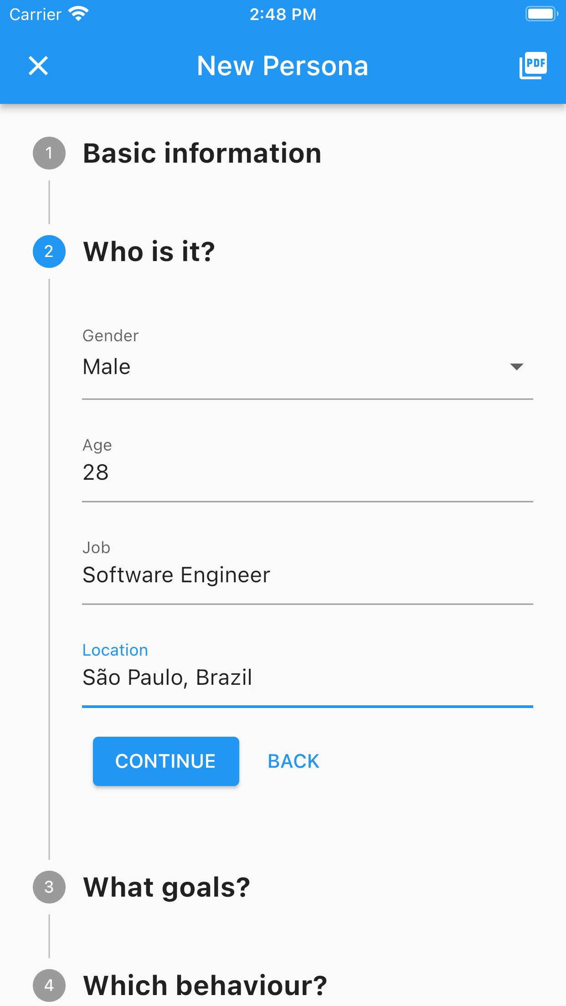Tap the step 2 circle icon
The height and width of the screenshot is (1006, 566).
(49, 251)
